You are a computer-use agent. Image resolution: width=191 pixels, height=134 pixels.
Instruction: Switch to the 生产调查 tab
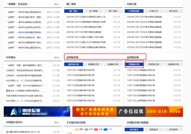[x=93, y=11]
